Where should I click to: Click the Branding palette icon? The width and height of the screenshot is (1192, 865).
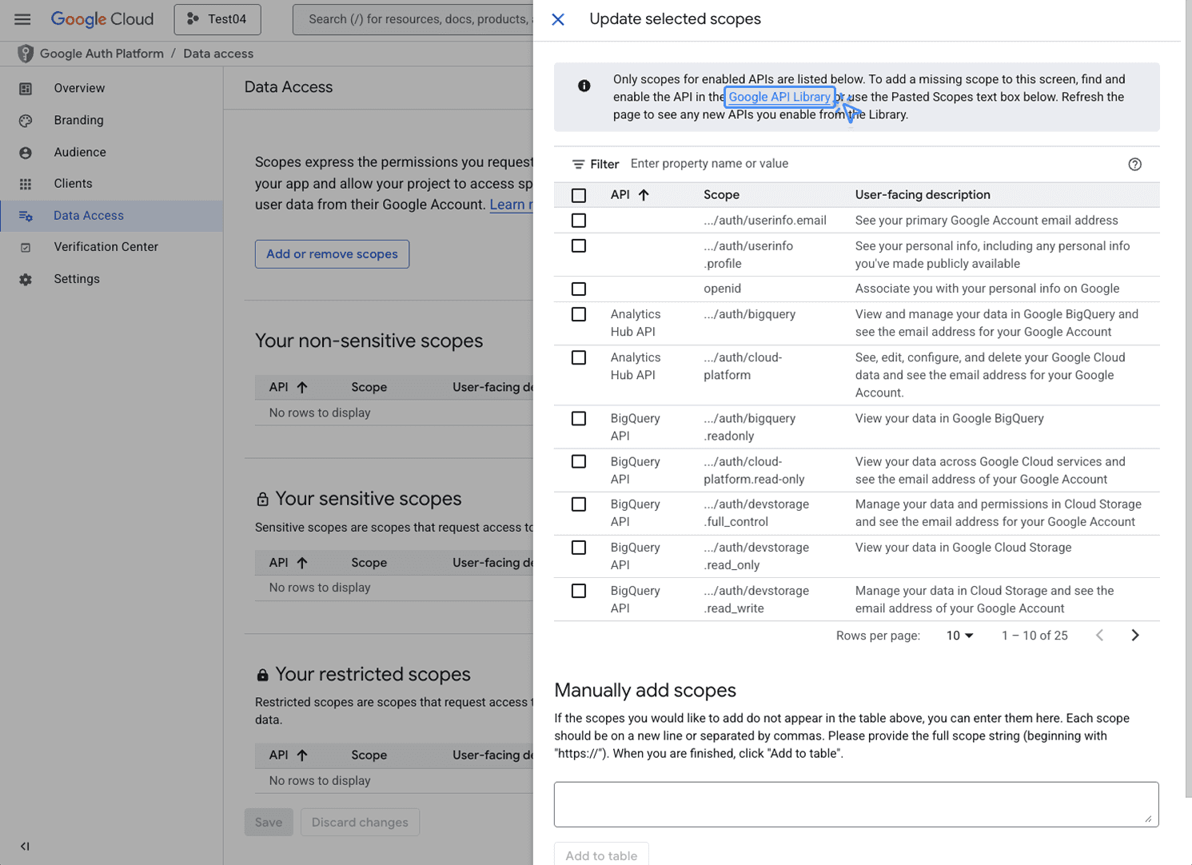(26, 120)
